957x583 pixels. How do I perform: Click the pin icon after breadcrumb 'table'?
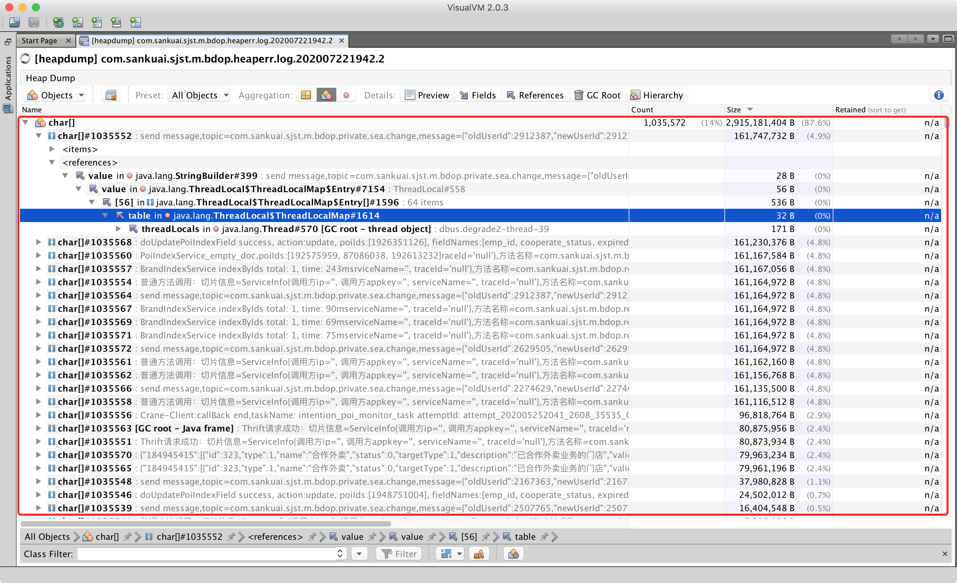pyautogui.click(x=544, y=536)
